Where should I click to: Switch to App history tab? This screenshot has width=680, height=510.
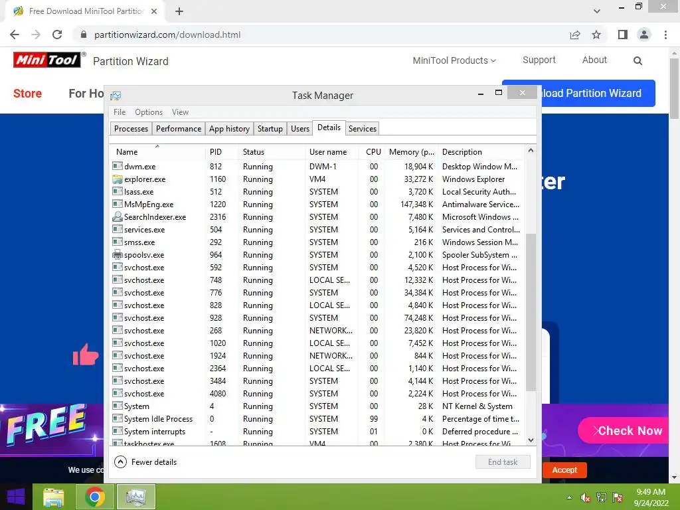pyautogui.click(x=229, y=128)
